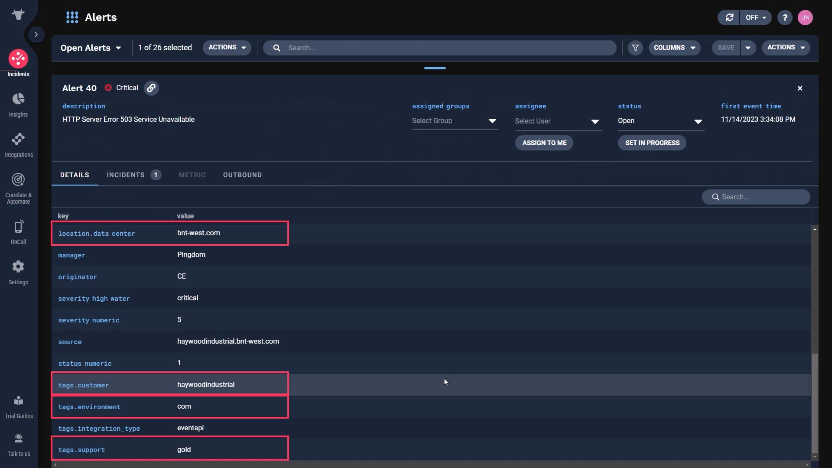Open the left ACTIONS dropdown for selected alerts
Screen dimensions: 832x468
click(227, 47)
